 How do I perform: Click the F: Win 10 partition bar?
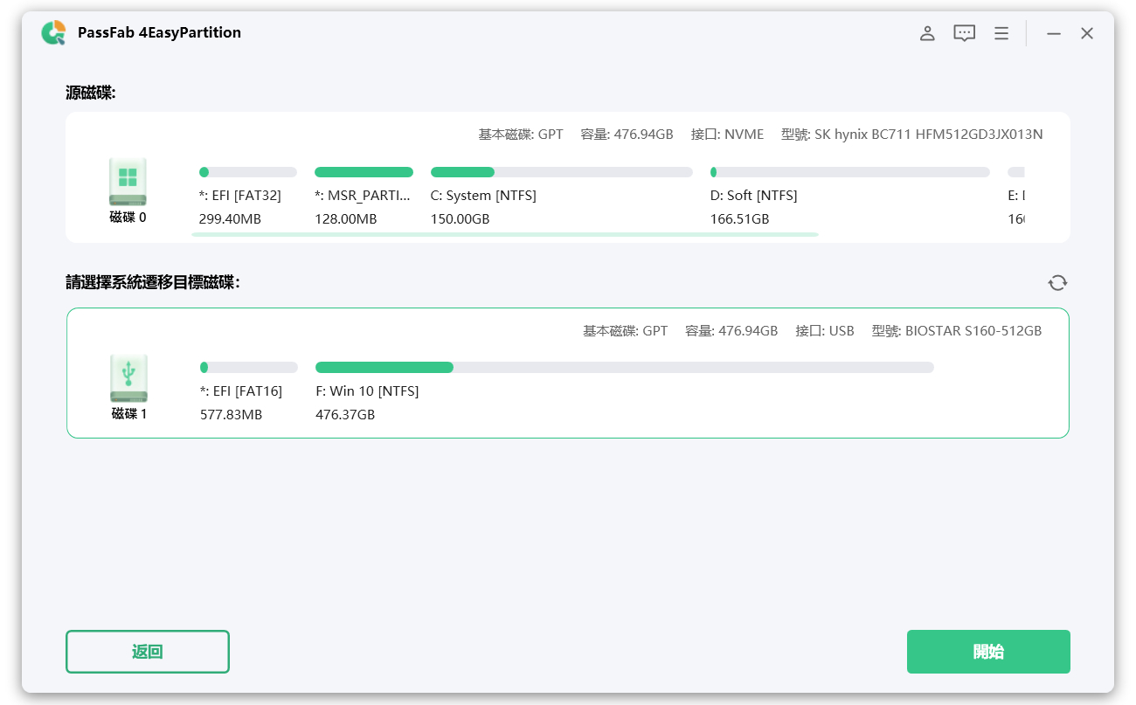(624, 367)
